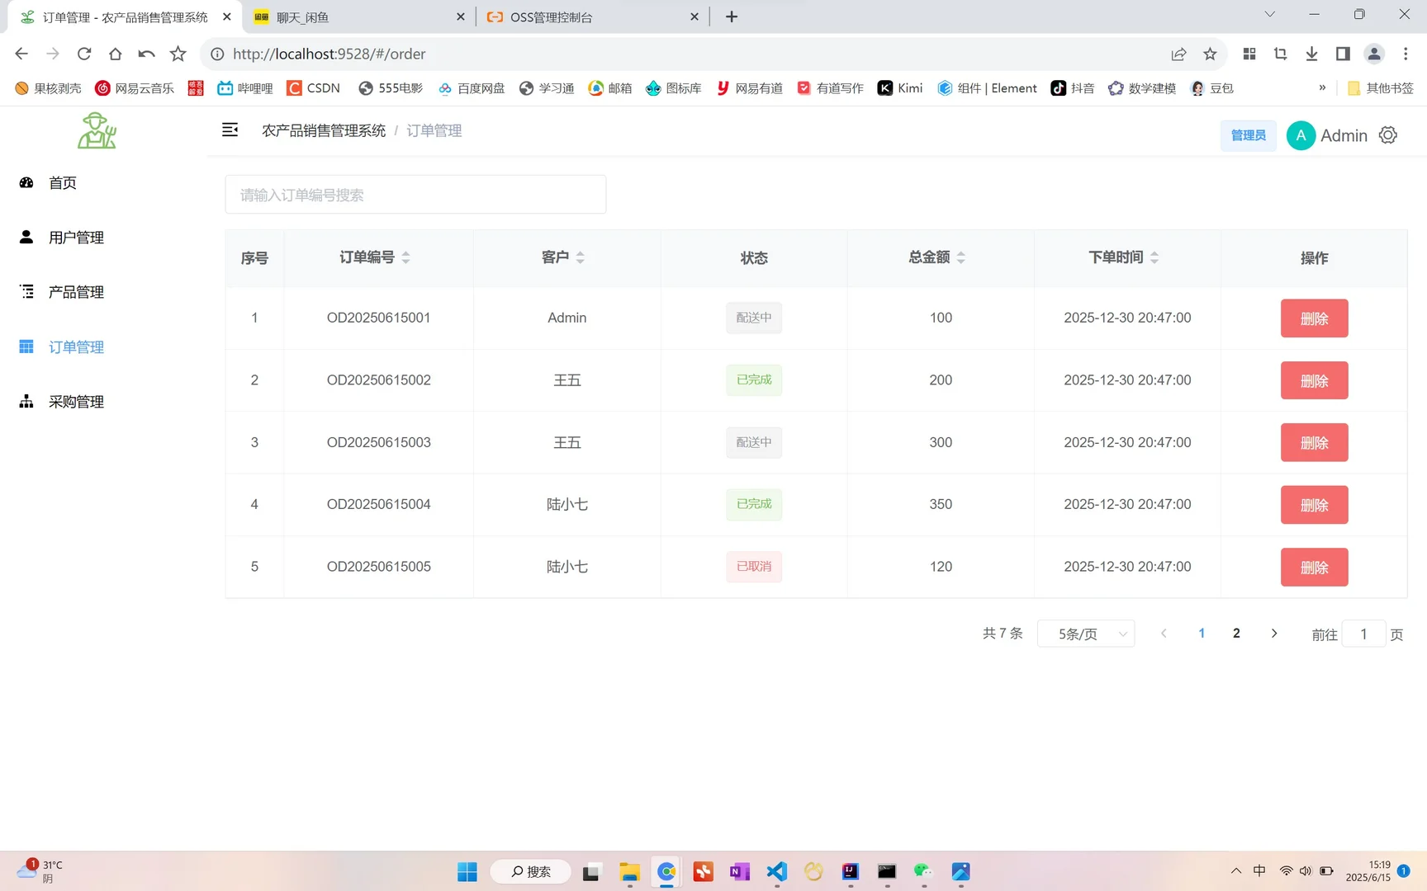Click the farmer logo above the sidebar
The image size is (1427, 891).
[97, 130]
